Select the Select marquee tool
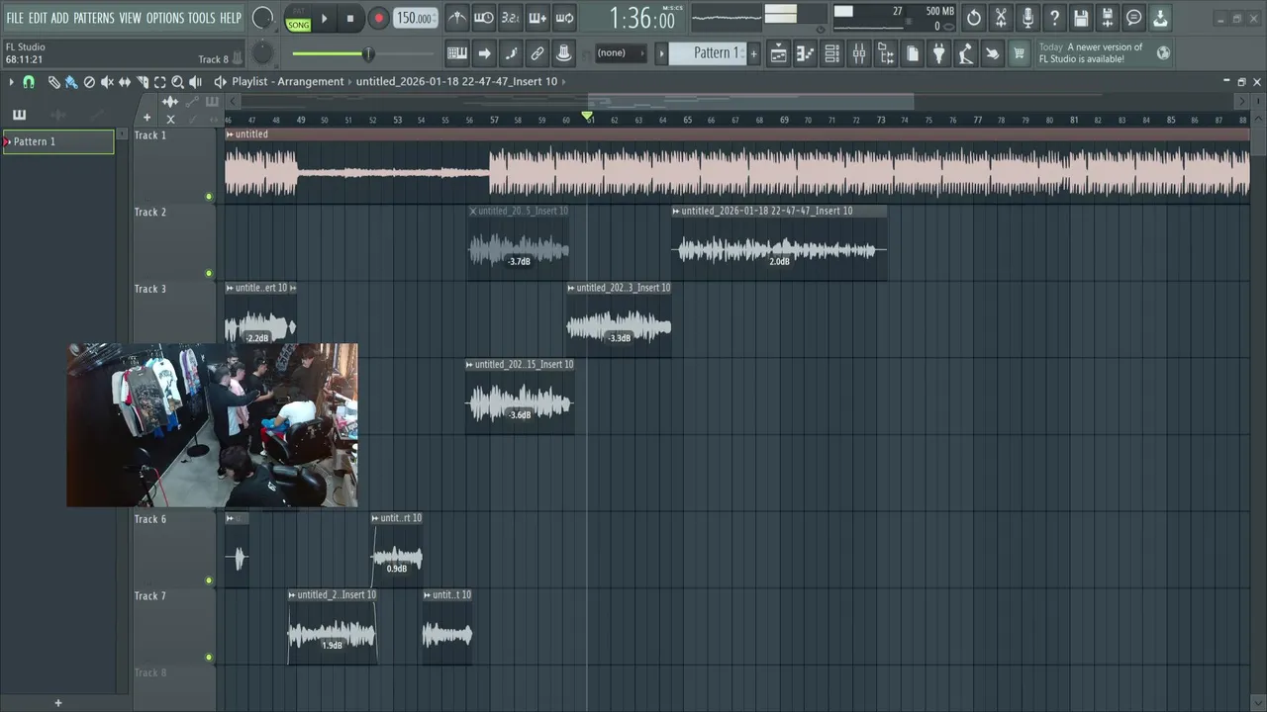Viewport: 1267px width, 712px height. click(160, 82)
